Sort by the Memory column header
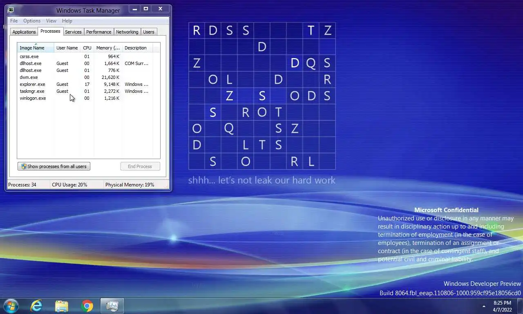This screenshot has width=523, height=314. [108, 48]
